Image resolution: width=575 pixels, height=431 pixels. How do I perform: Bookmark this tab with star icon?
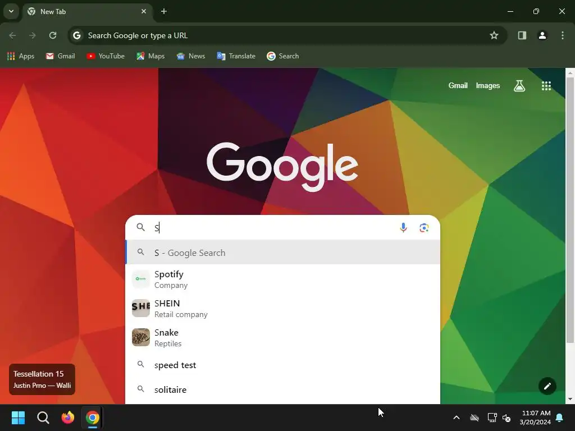coord(494,35)
